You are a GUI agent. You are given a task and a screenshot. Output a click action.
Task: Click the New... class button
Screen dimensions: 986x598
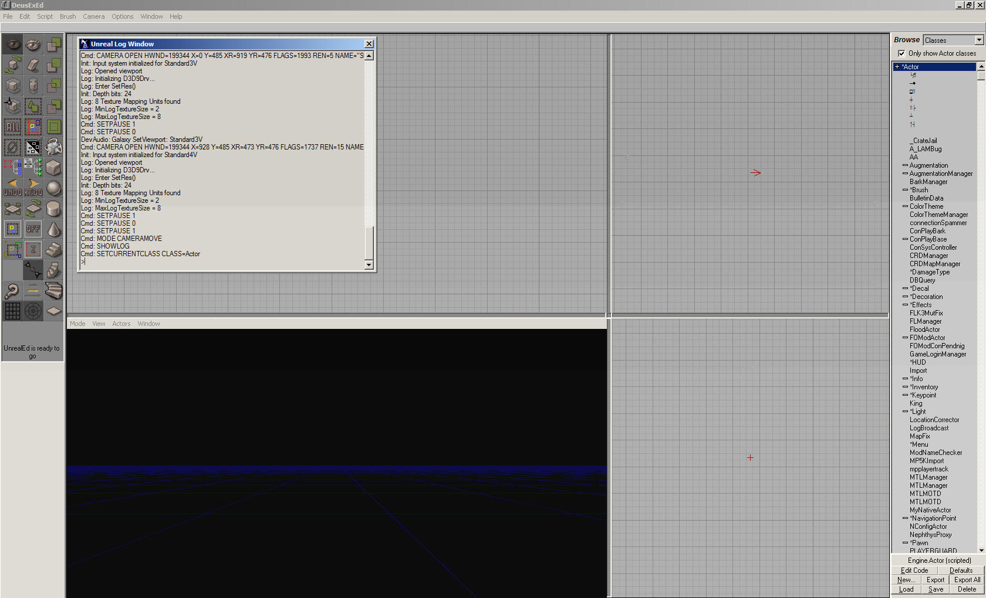pyautogui.click(x=906, y=580)
